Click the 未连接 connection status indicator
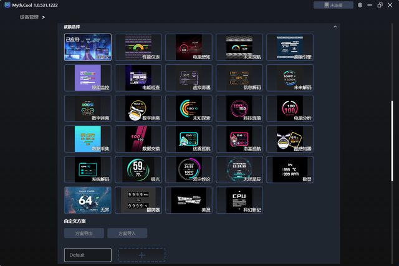Image resolution: width=399 pixels, height=266 pixels. [329, 5]
